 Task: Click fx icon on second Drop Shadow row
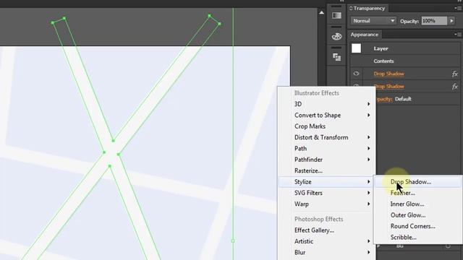[455, 87]
